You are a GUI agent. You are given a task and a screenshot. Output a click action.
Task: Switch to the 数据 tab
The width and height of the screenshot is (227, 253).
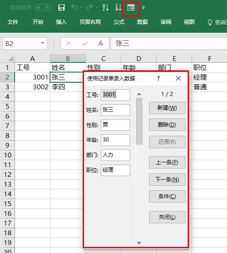pos(142,22)
